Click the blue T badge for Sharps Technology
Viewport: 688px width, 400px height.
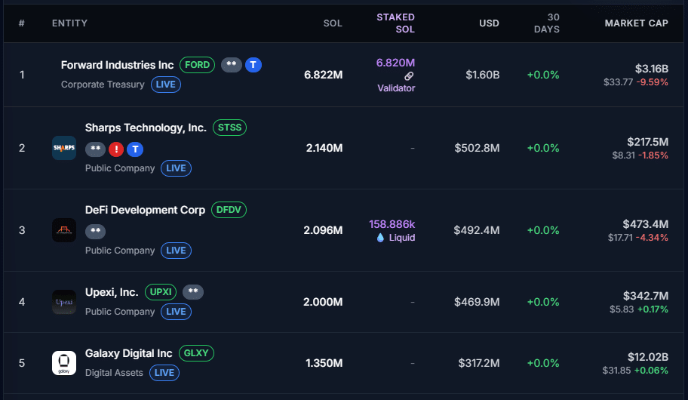(x=134, y=149)
